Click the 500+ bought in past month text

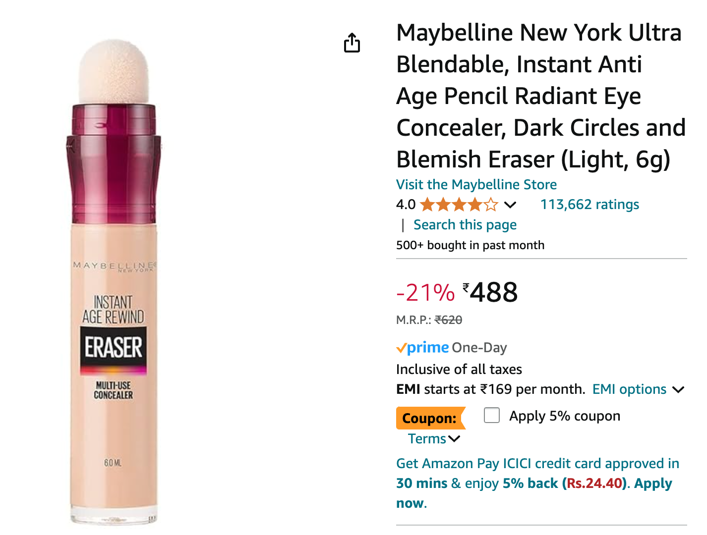click(x=470, y=245)
